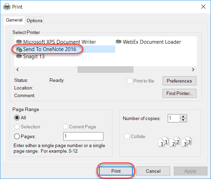Increase the number of copies with up arrow
The height and width of the screenshot is (179, 211).
[x=183, y=117]
